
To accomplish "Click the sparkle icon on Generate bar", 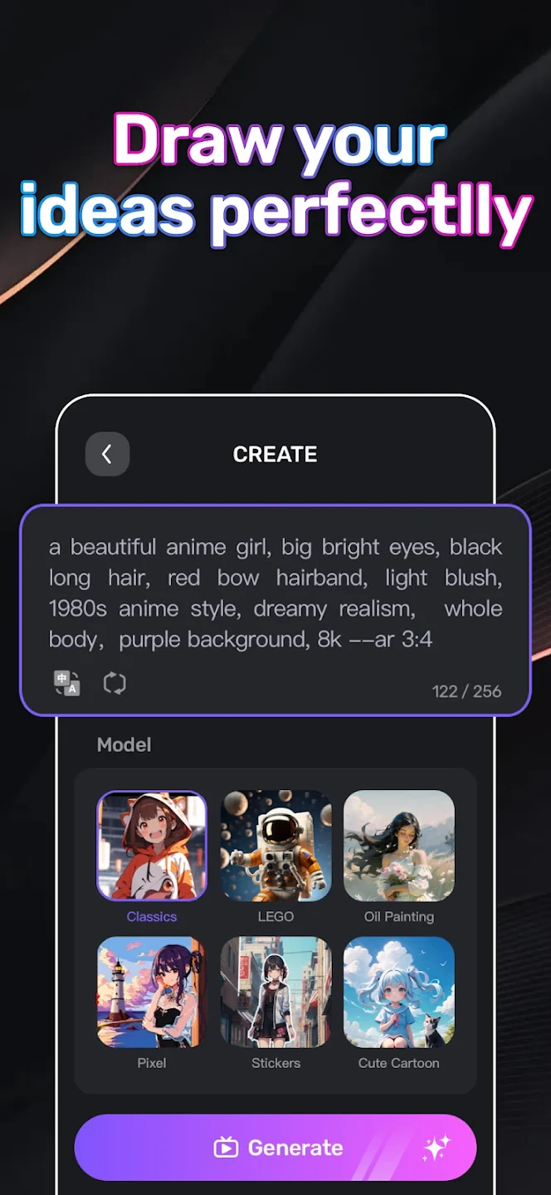I will click(436, 1148).
